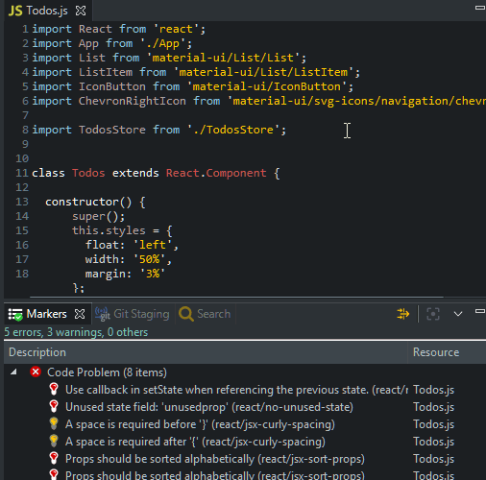
Task: Click the 'material-ui/IconButton' import string
Action: click(x=267, y=86)
